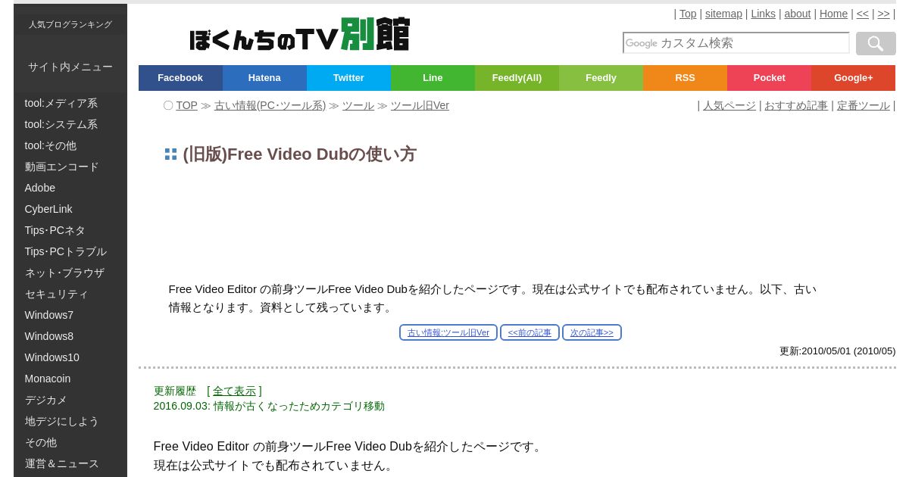Open 人気ページ link
This screenshot has width=909, height=477.
(729, 105)
